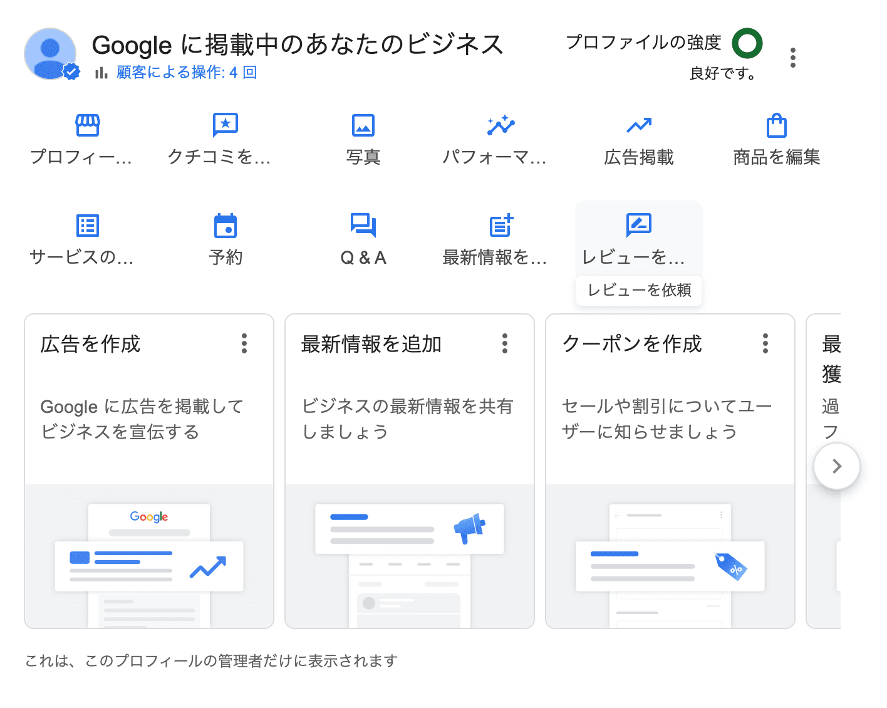Click the プロファイルの強度 green ring indicator
The width and height of the screenshot is (887, 708).
(x=747, y=43)
